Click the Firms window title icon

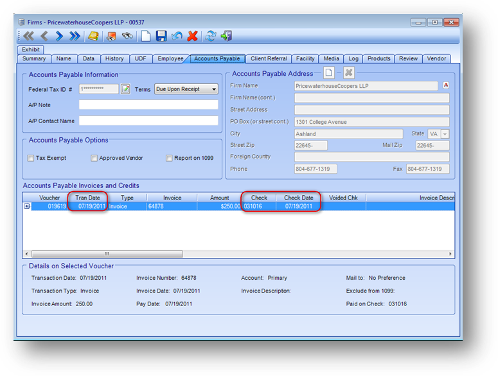tap(22, 22)
